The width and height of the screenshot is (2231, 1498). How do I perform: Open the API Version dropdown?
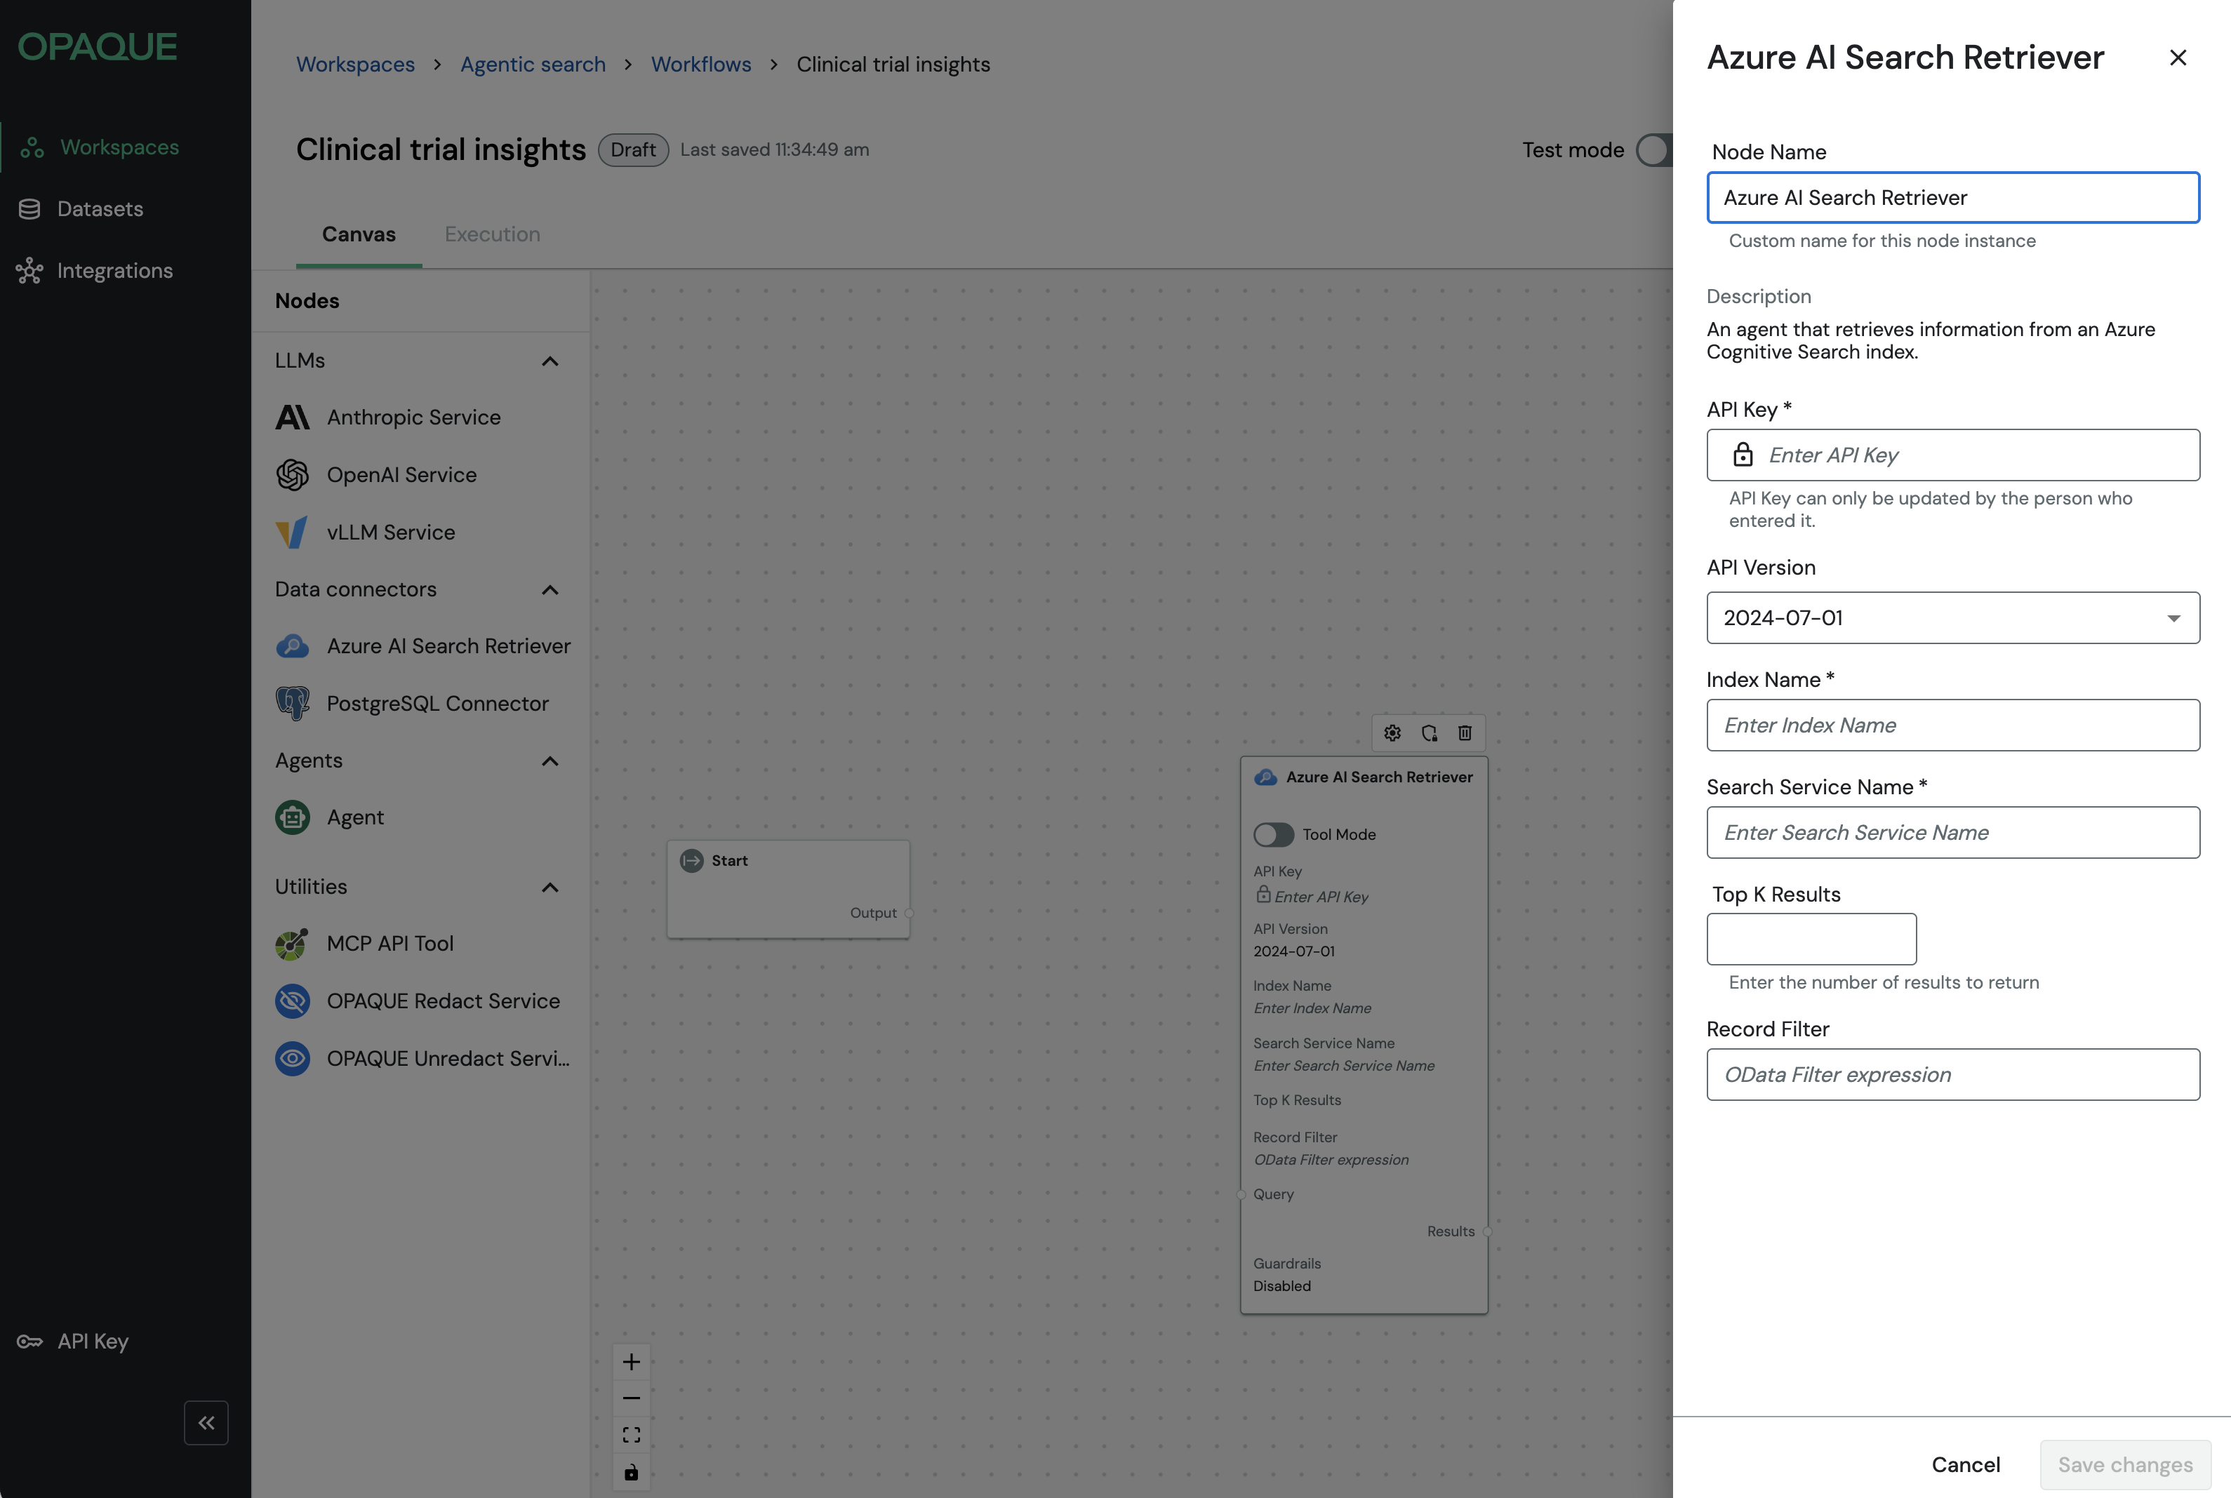(1952, 617)
